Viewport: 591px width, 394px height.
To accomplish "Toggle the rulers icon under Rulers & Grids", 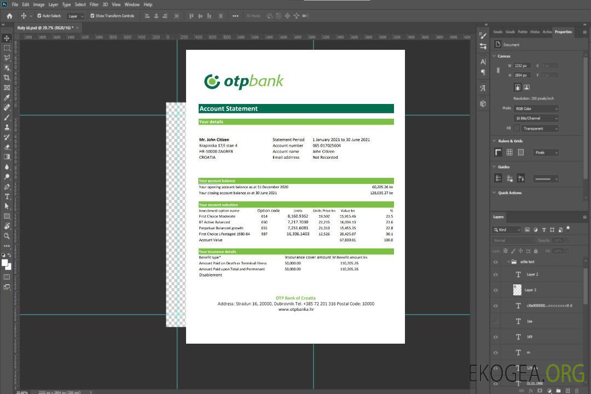I will pyautogui.click(x=499, y=152).
